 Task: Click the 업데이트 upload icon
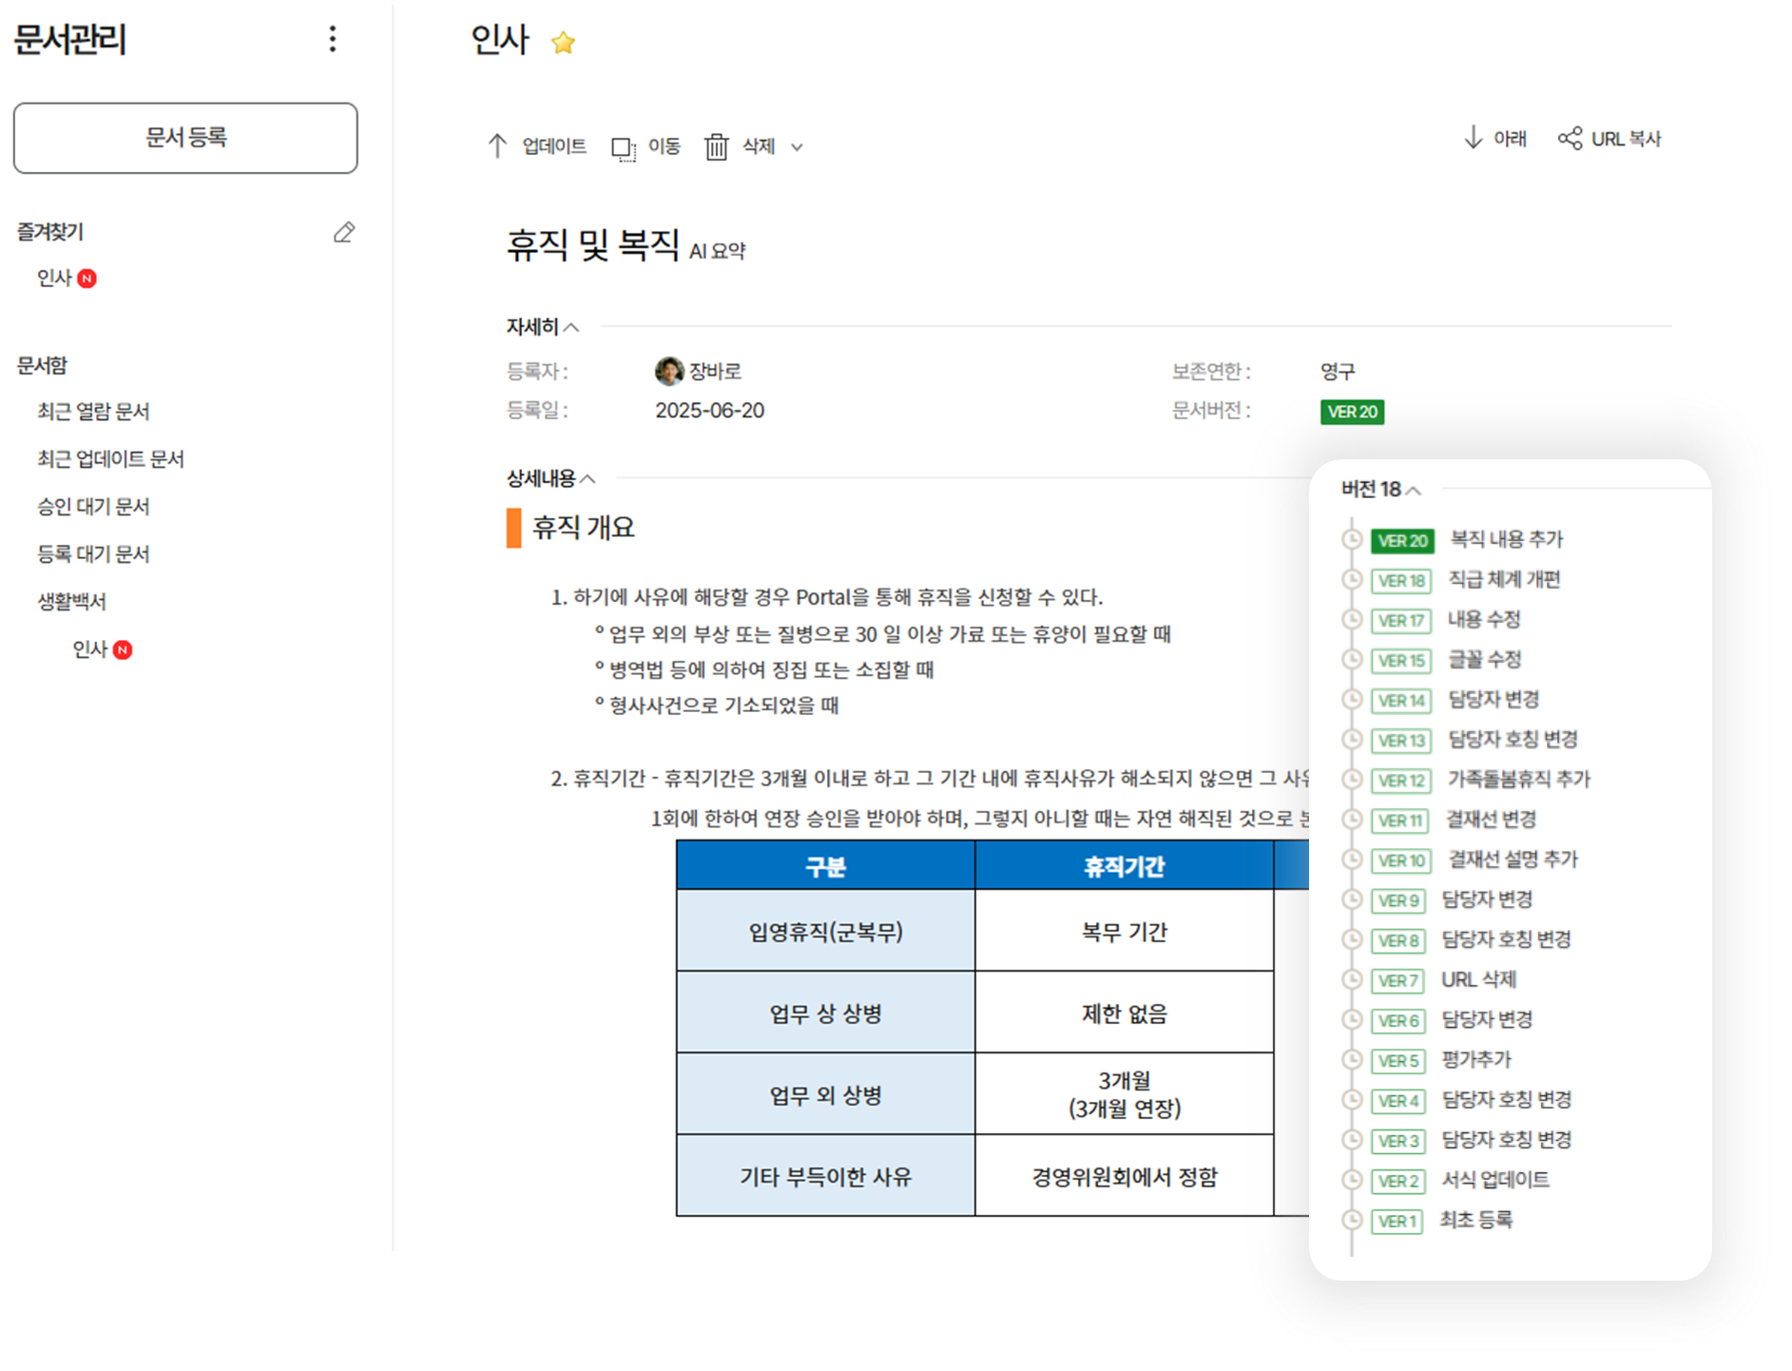point(497,145)
